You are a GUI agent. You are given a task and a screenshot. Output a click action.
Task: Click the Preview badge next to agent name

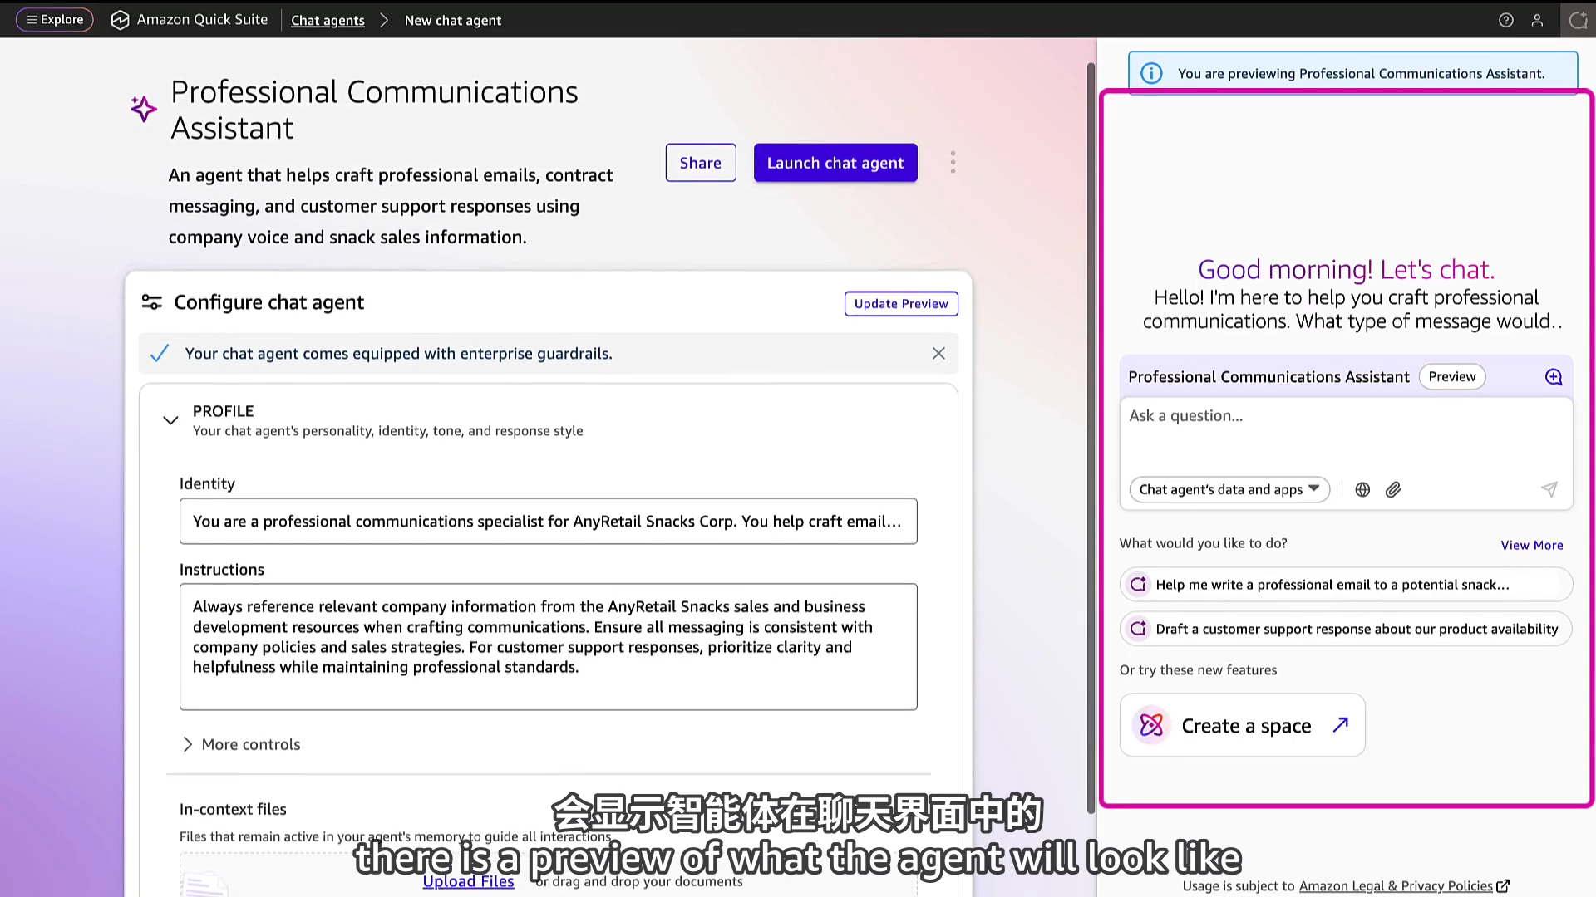[1452, 377]
